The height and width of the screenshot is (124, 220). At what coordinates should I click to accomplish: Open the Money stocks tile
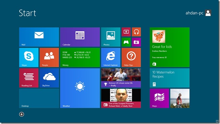[x=80, y=58]
